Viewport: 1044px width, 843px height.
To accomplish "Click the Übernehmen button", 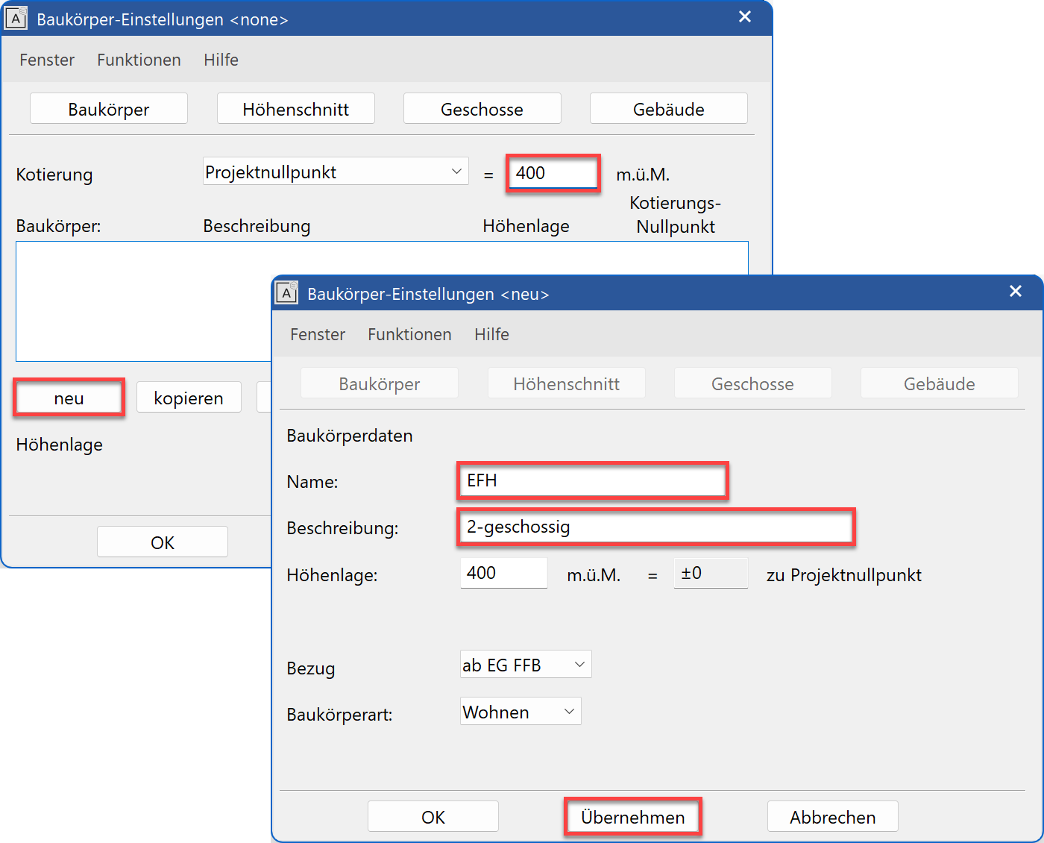I will (x=632, y=817).
